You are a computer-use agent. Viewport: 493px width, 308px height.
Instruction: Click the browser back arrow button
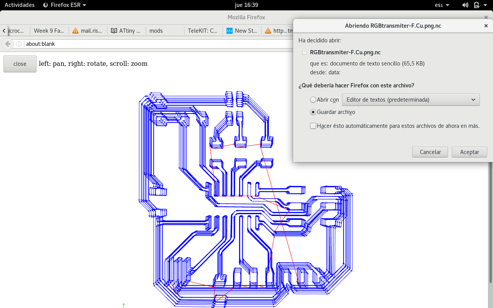pyautogui.click(x=8, y=44)
